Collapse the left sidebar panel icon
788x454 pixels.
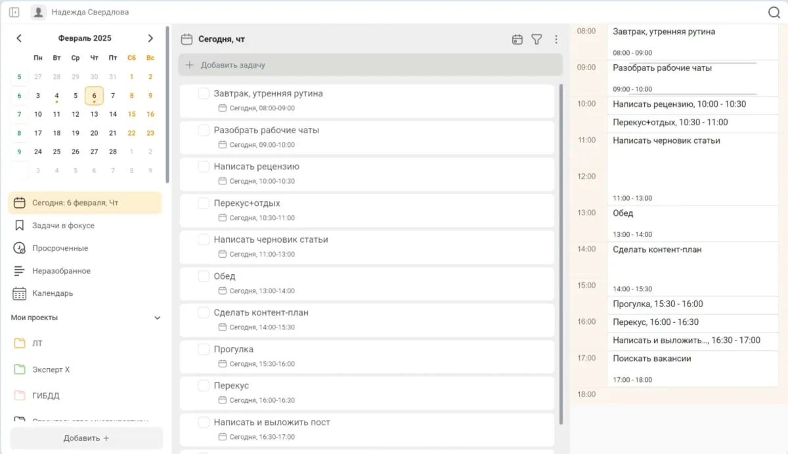(x=14, y=12)
